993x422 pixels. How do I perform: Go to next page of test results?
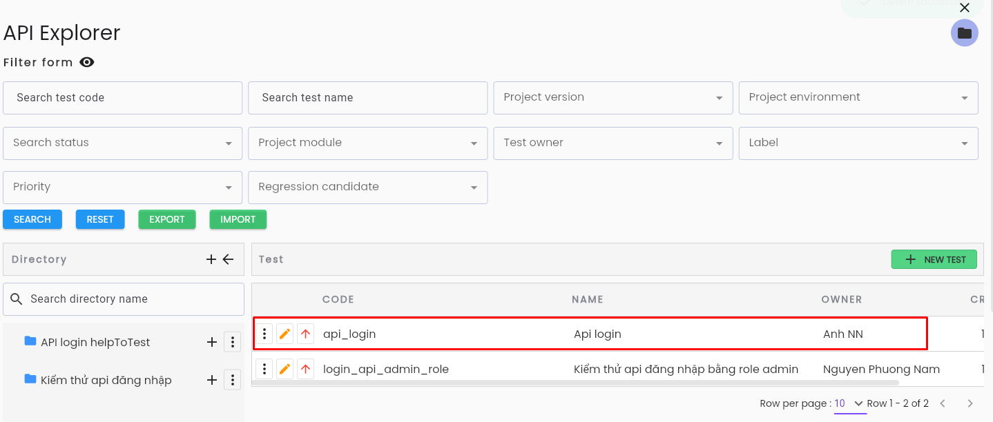pyautogui.click(x=970, y=403)
